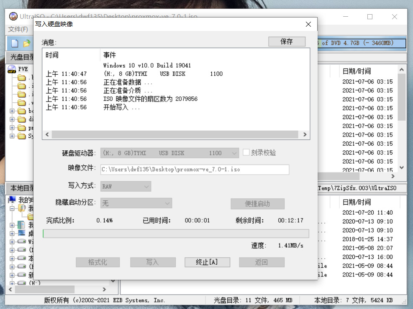Screen dimensions: 413x309
Task: Click the 上午 11:40:47 timestamp in log
Action: click(x=67, y=74)
